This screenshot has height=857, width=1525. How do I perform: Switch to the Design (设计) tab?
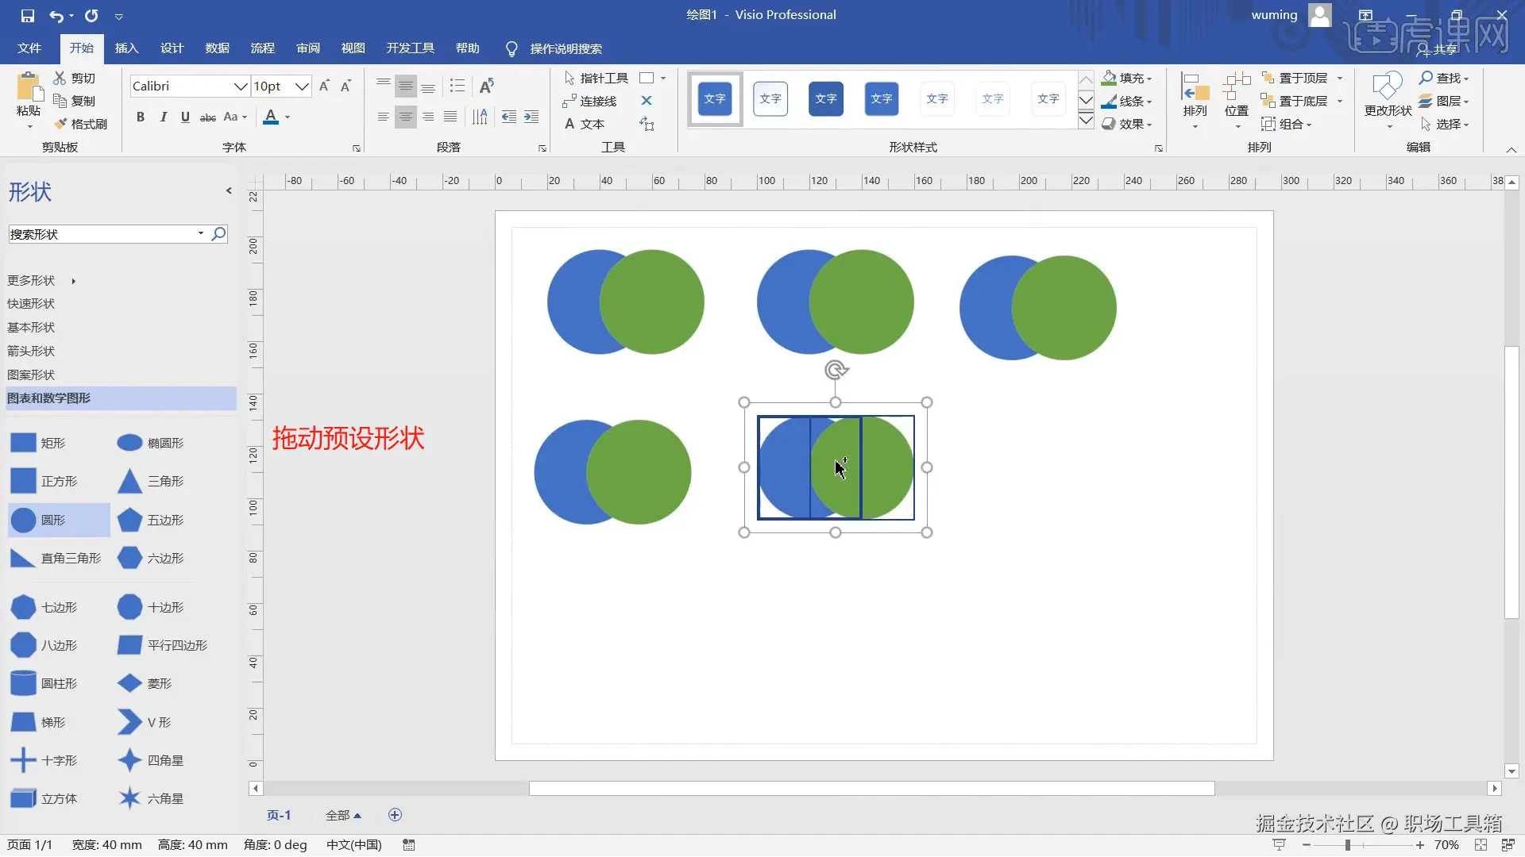click(172, 48)
